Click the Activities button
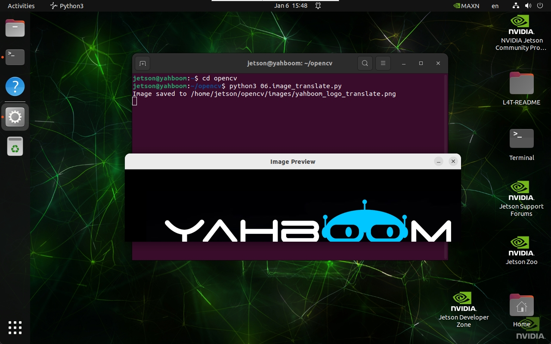 pyautogui.click(x=21, y=6)
